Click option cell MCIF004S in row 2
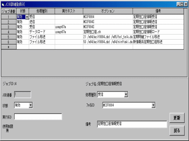Viewport: 189px width, 141px height. click(x=108, y=22)
